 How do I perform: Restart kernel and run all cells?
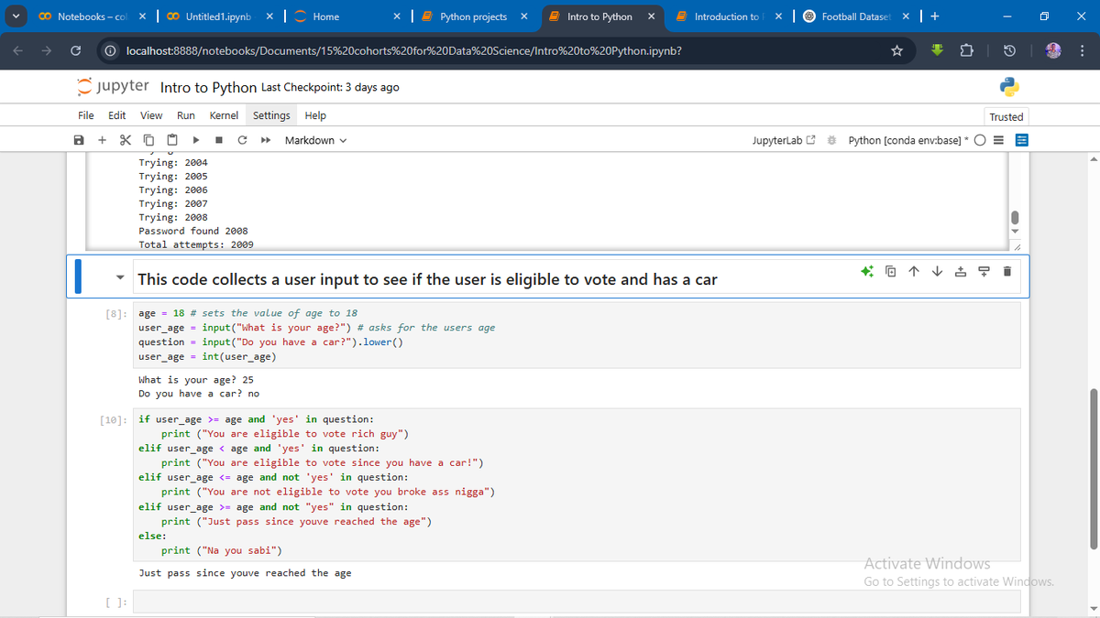click(265, 140)
